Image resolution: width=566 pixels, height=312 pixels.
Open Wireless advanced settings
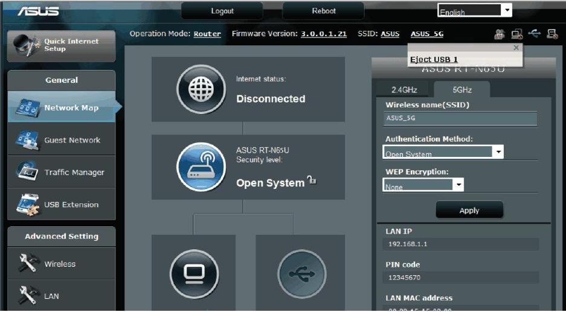pyautogui.click(x=62, y=264)
